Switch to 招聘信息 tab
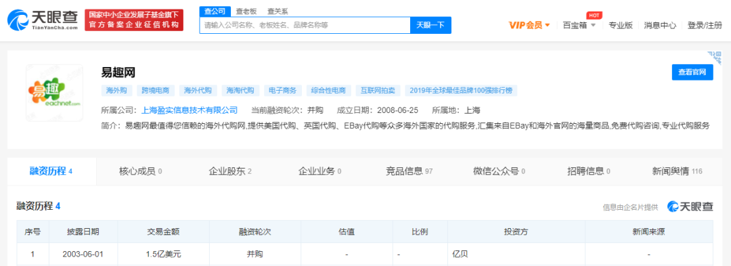Image resolution: width=731 pixels, height=266 pixels. pos(589,171)
